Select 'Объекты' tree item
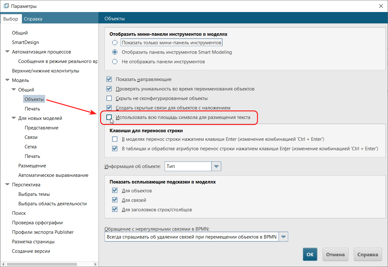The height and width of the screenshot is (267, 388). (x=34, y=99)
